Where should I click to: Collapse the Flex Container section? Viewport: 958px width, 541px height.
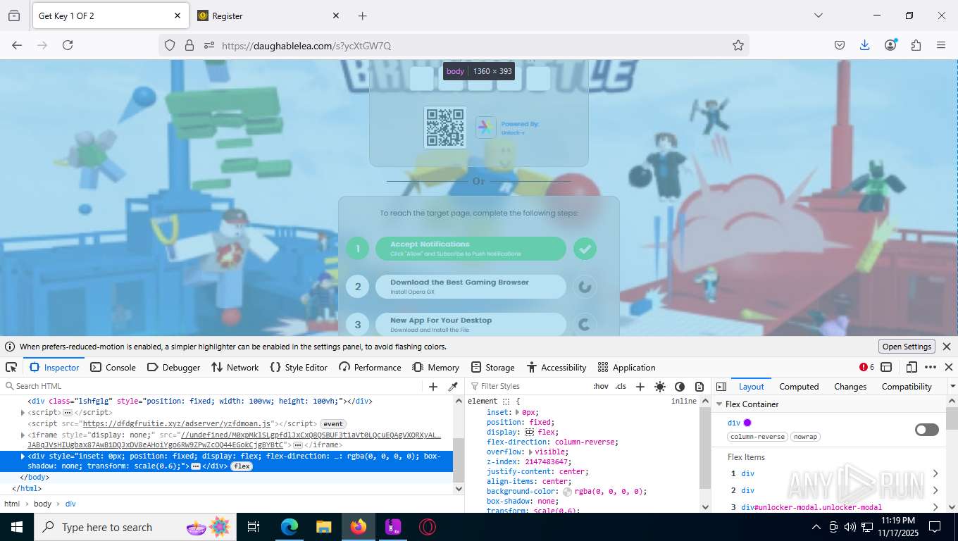[x=720, y=404]
